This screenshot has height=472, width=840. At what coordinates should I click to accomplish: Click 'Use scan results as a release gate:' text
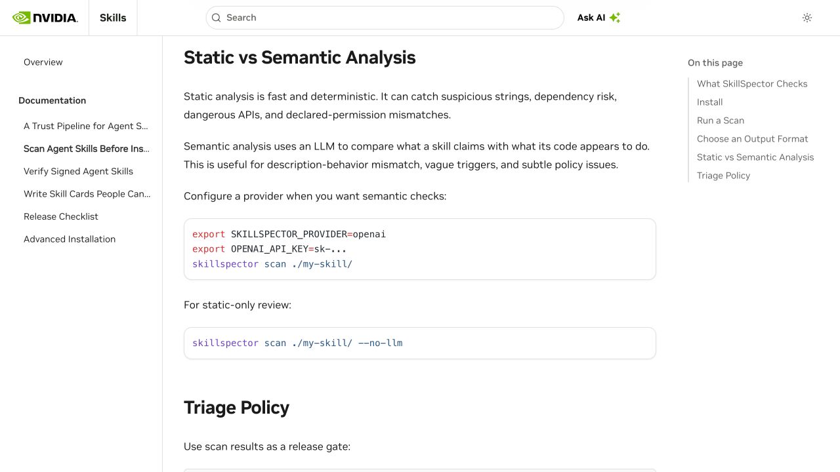click(267, 446)
